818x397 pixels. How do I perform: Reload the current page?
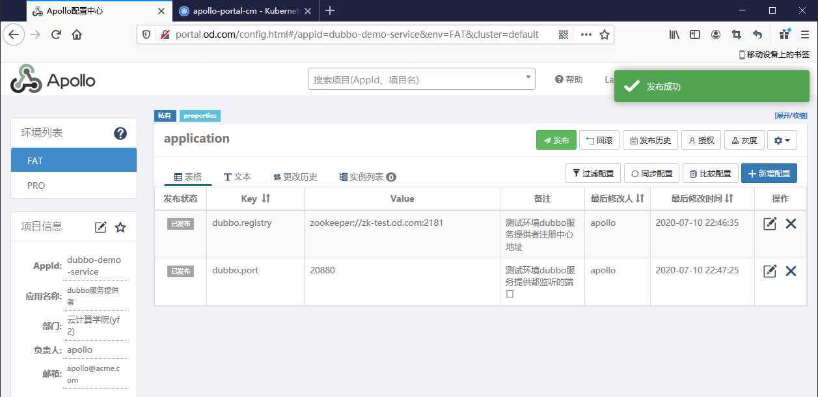pyautogui.click(x=56, y=34)
